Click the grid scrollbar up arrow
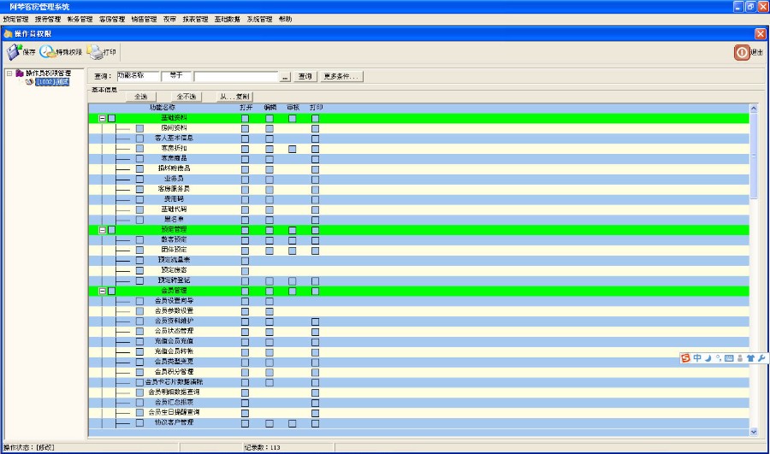The height and width of the screenshot is (454, 770). coord(754,108)
